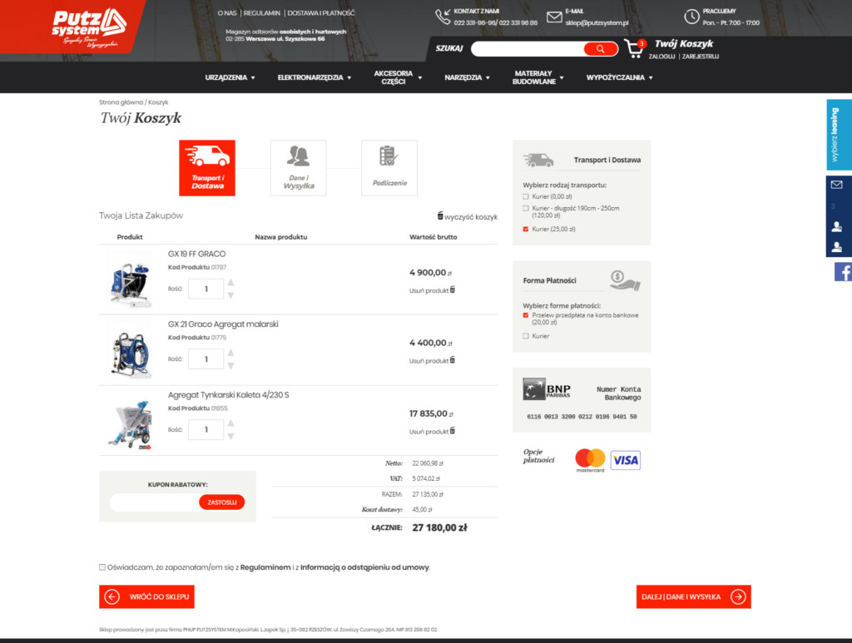Image resolution: width=852 pixels, height=643 pixels.
Task: Click the shopping cart icon in header
Action: point(635,49)
